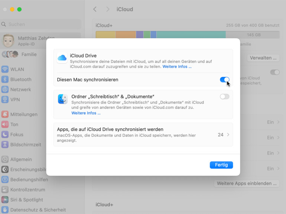Click the iCloud Drive cloud icon
Viewport: 286px width, 214px height.
click(x=62, y=58)
